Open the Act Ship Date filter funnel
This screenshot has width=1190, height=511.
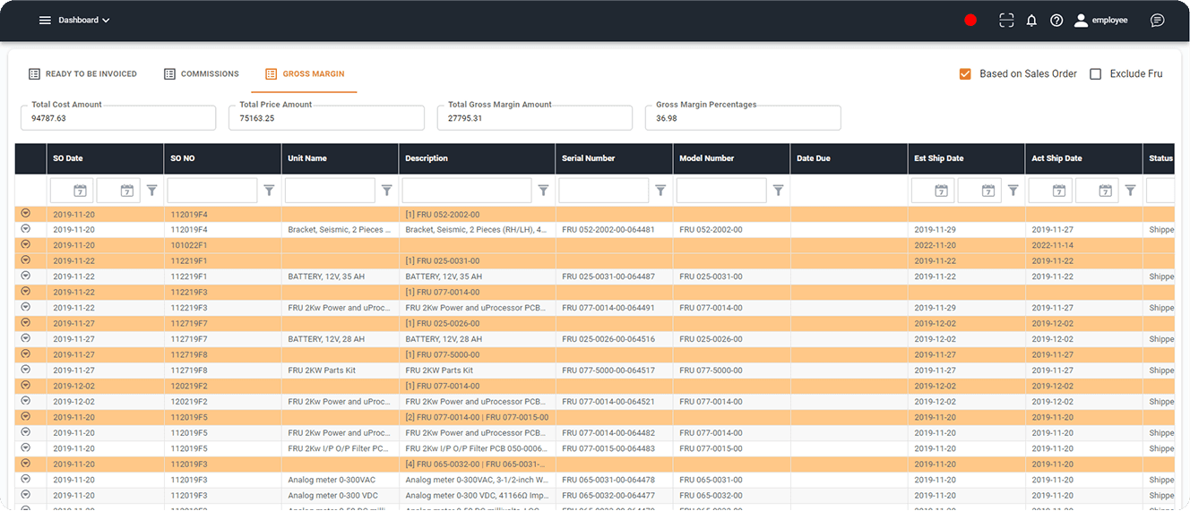click(1130, 191)
